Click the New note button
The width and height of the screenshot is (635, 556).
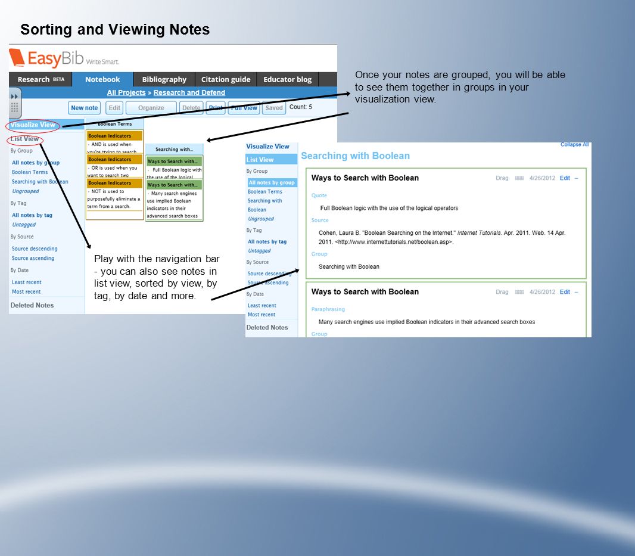click(x=84, y=108)
